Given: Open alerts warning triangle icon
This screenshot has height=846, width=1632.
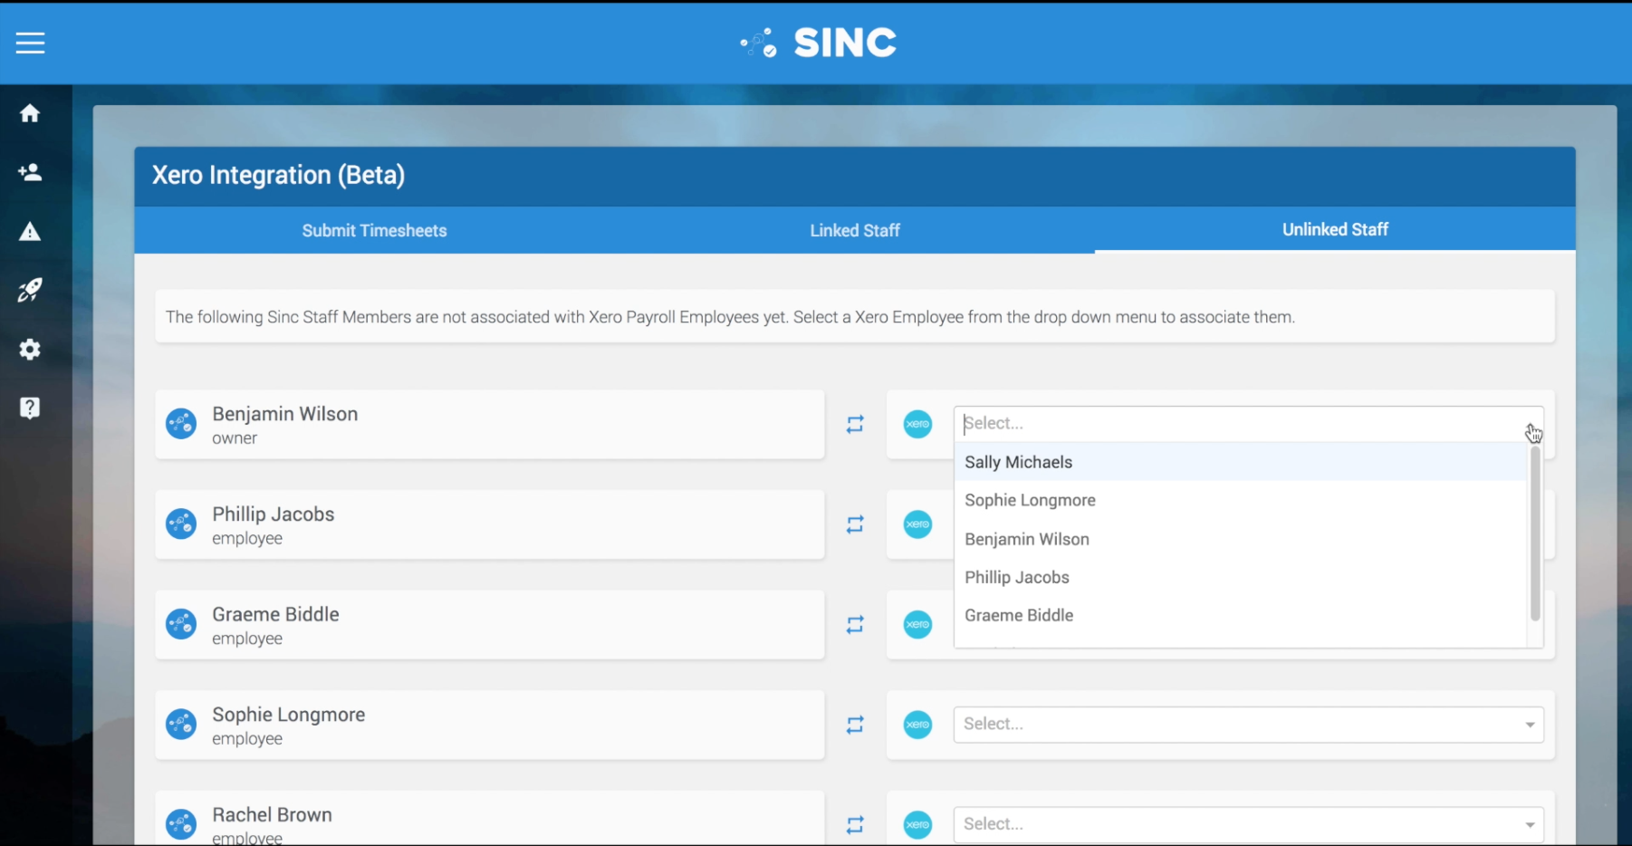Looking at the screenshot, I should [30, 232].
